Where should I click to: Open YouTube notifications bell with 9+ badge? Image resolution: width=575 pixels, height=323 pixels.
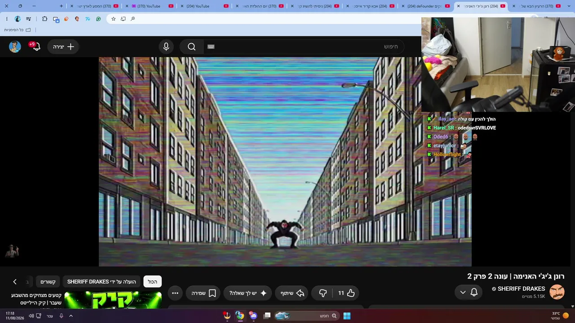pyautogui.click(x=35, y=46)
